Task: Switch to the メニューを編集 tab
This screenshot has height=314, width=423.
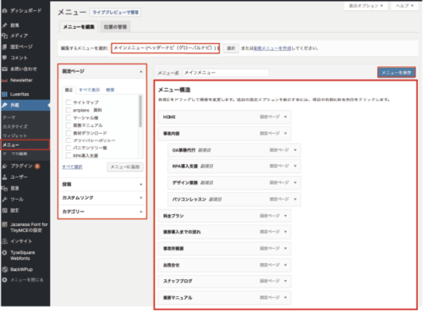Action: tap(79, 27)
